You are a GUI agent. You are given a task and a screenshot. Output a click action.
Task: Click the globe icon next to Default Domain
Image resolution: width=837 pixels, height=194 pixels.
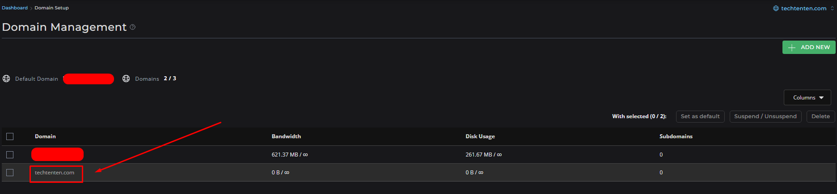pyautogui.click(x=6, y=78)
